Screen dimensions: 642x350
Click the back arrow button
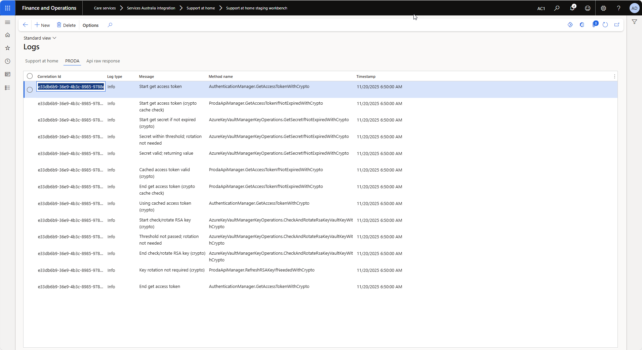(x=25, y=25)
